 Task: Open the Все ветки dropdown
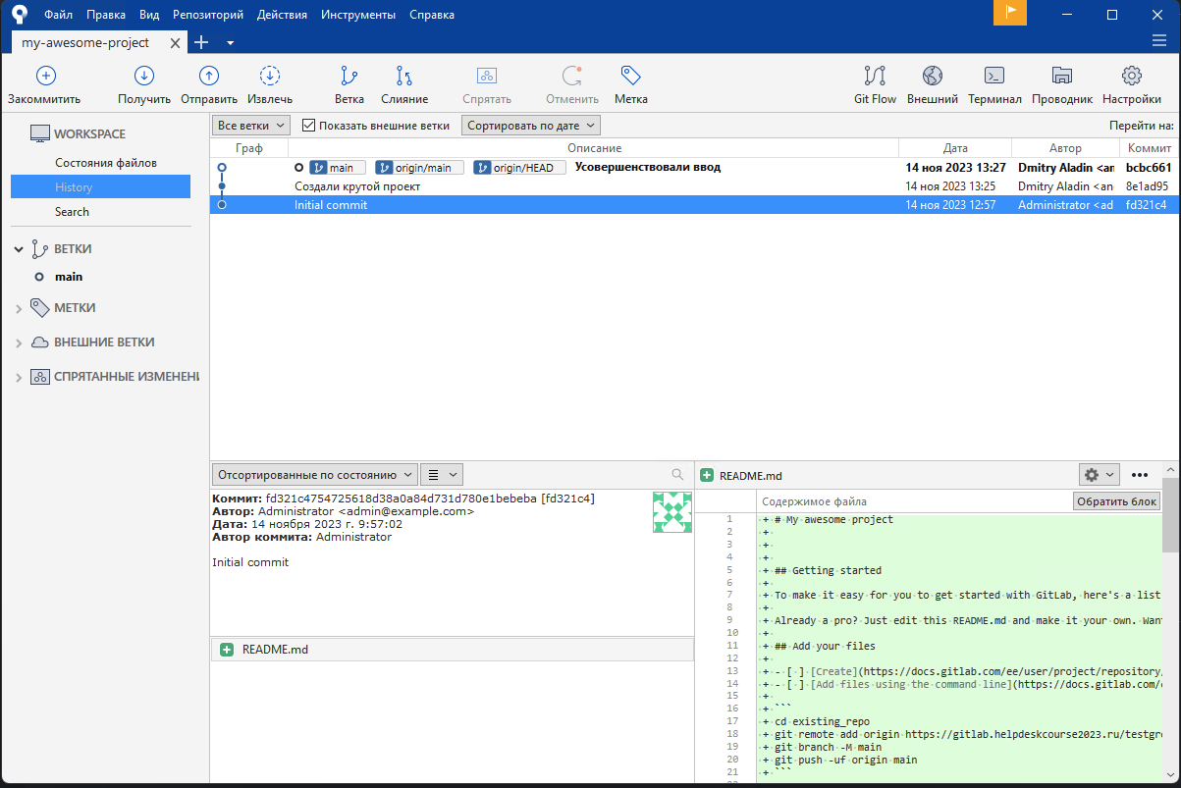tap(251, 126)
